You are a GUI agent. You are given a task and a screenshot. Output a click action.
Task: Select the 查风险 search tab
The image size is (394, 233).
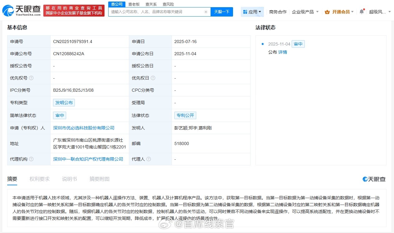point(168,4)
